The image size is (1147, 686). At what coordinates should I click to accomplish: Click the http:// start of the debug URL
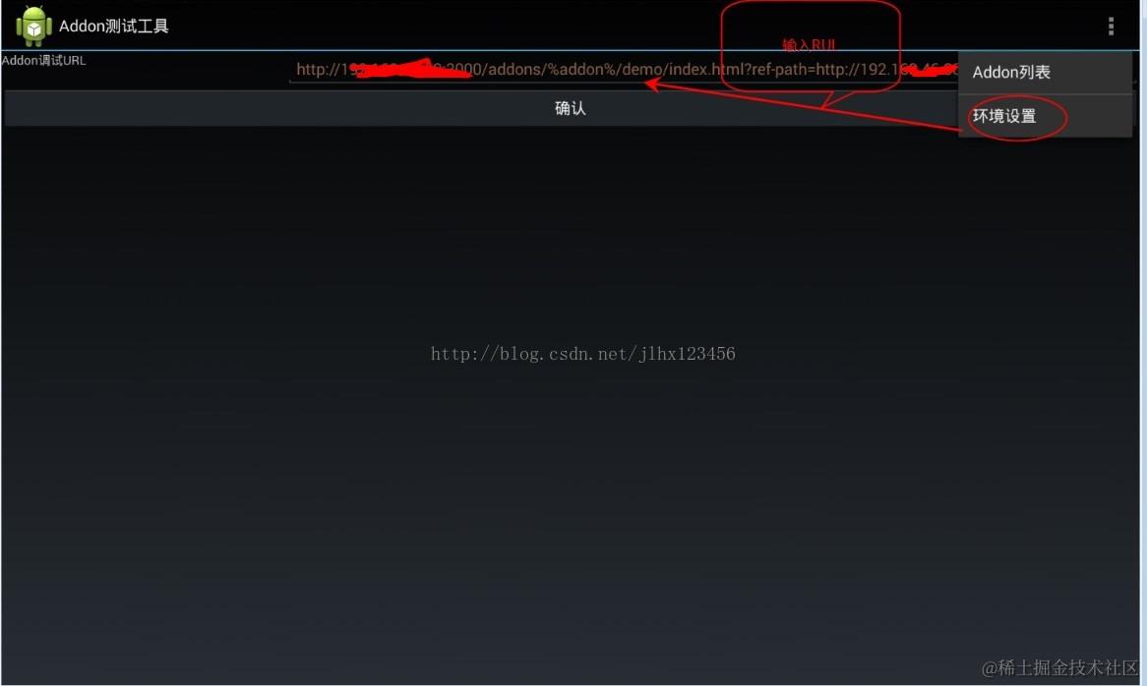click(x=318, y=70)
